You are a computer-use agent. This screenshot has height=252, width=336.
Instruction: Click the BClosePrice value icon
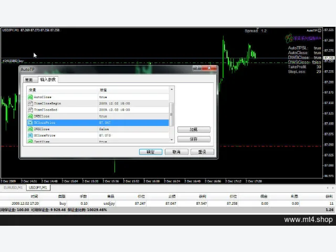[30, 122]
